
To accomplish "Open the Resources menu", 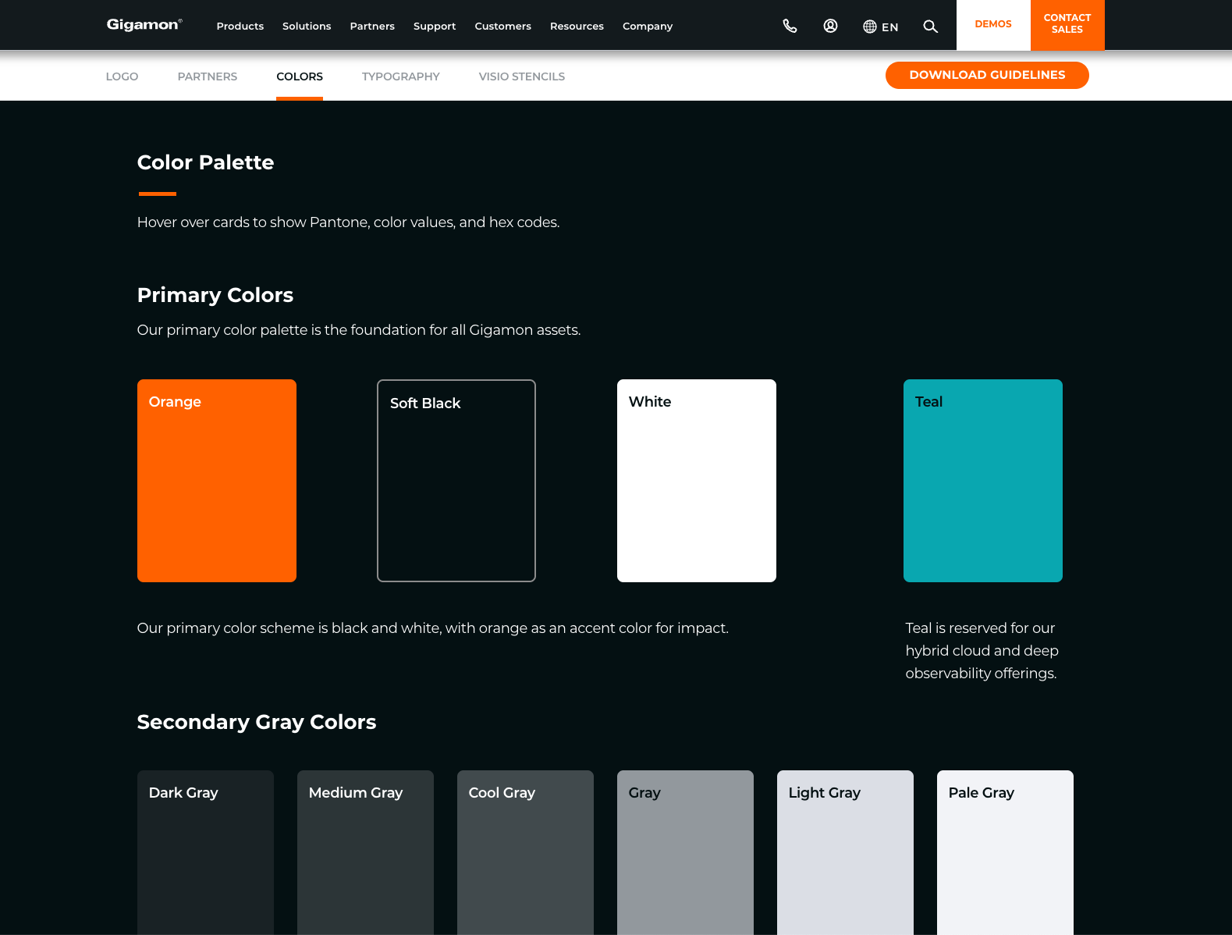I will pos(577,26).
